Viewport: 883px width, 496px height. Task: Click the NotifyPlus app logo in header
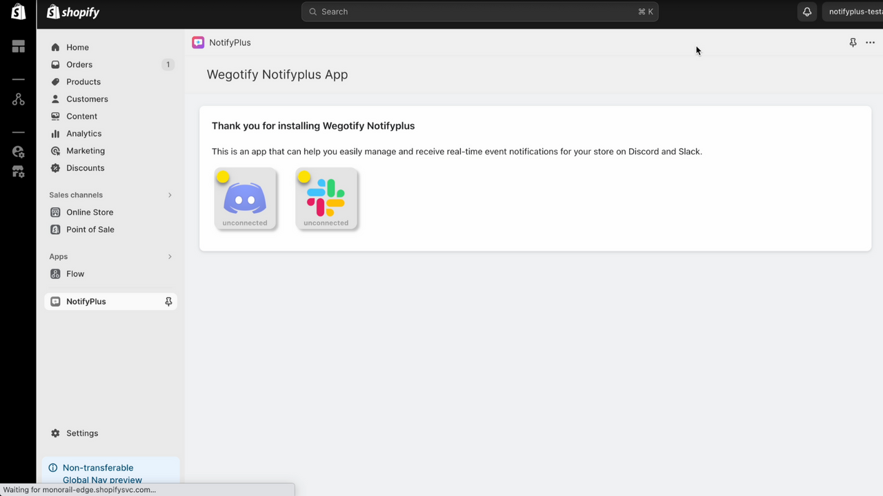(198, 43)
